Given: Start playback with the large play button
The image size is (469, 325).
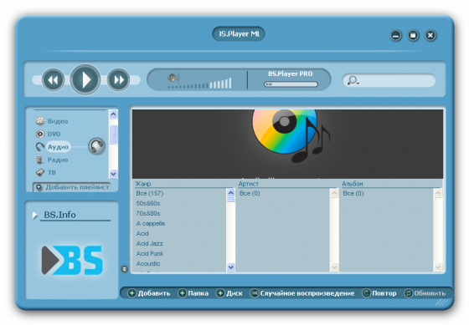Looking at the screenshot, I should (x=85, y=79).
